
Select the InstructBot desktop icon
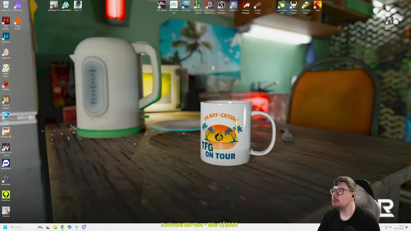tap(6, 180)
